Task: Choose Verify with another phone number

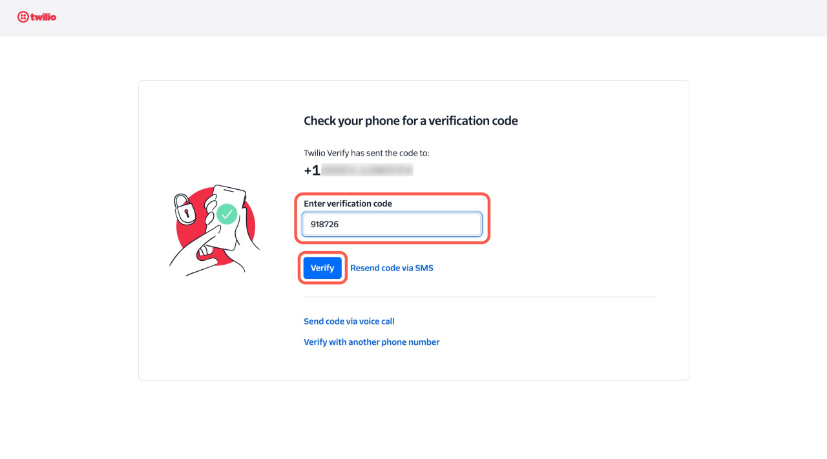Action: coord(372,342)
